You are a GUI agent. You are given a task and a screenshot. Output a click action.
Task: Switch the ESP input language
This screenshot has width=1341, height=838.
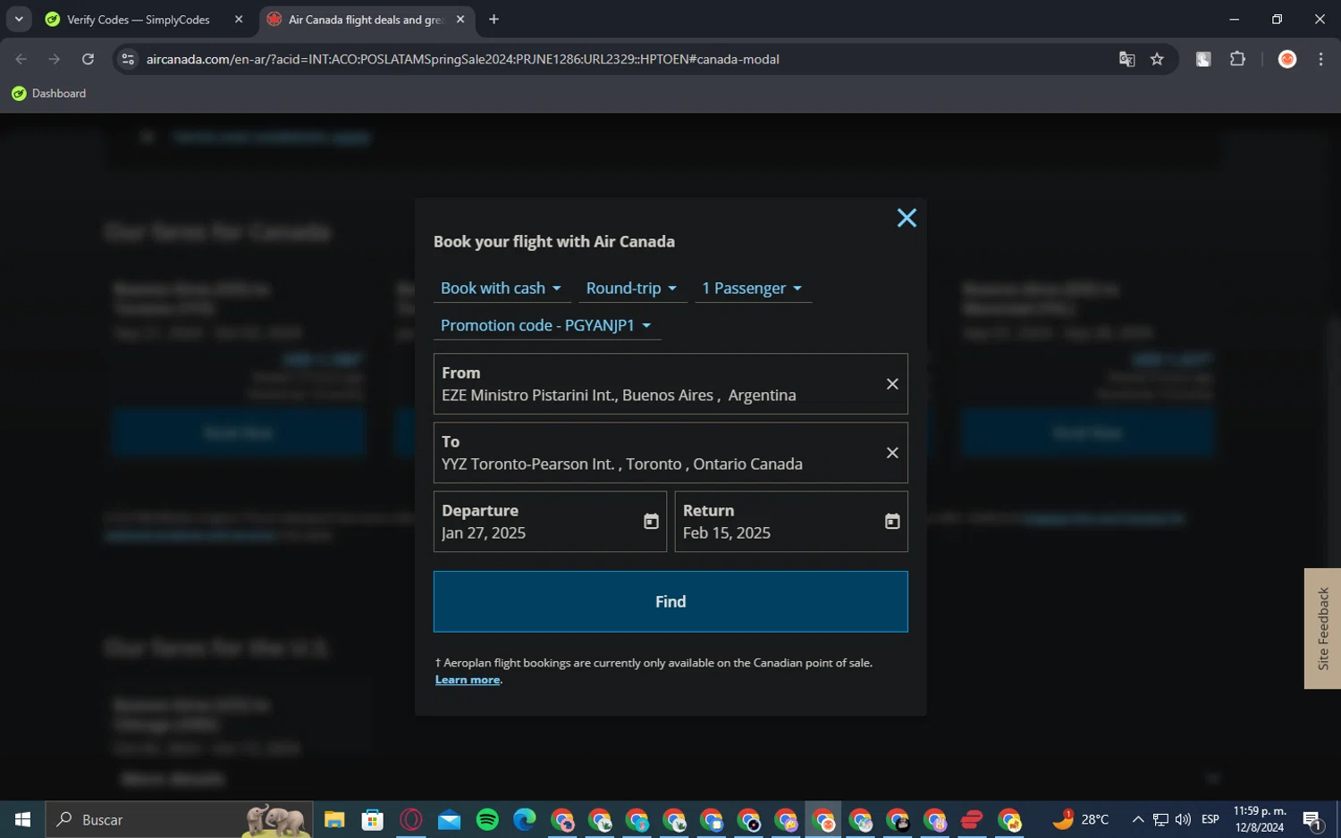[x=1210, y=820]
